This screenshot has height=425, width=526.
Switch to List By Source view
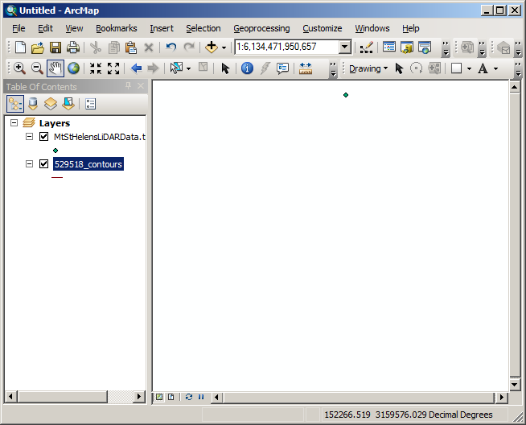tap(33, 104)
